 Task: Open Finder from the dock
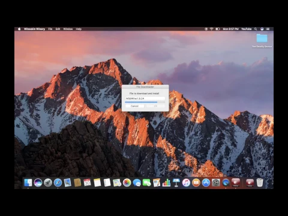(x=28, y=182)
